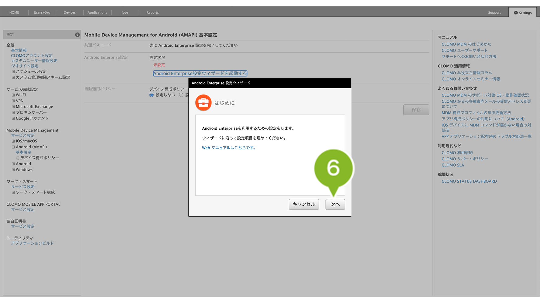
Task: Expand Microsoft Exchange tree node
Action: click(x=13, y=107)
